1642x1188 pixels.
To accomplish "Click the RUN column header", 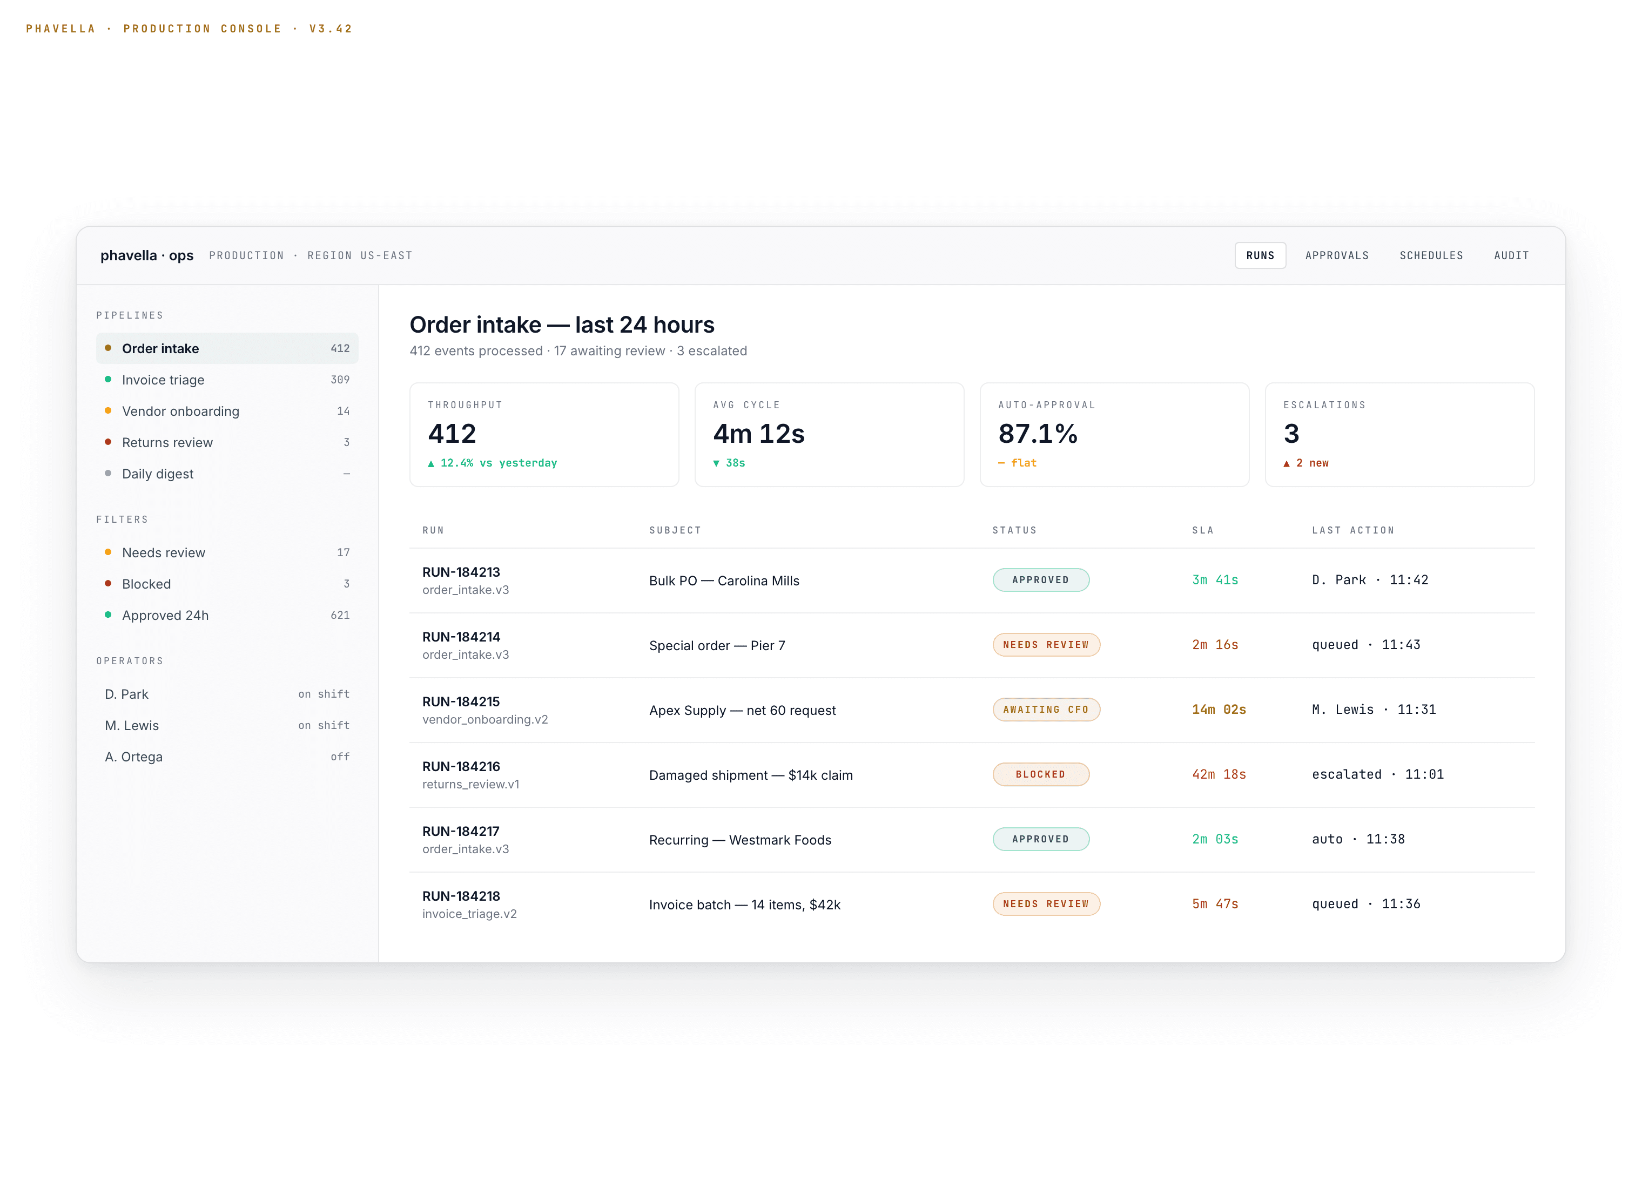I will point(433,530).
